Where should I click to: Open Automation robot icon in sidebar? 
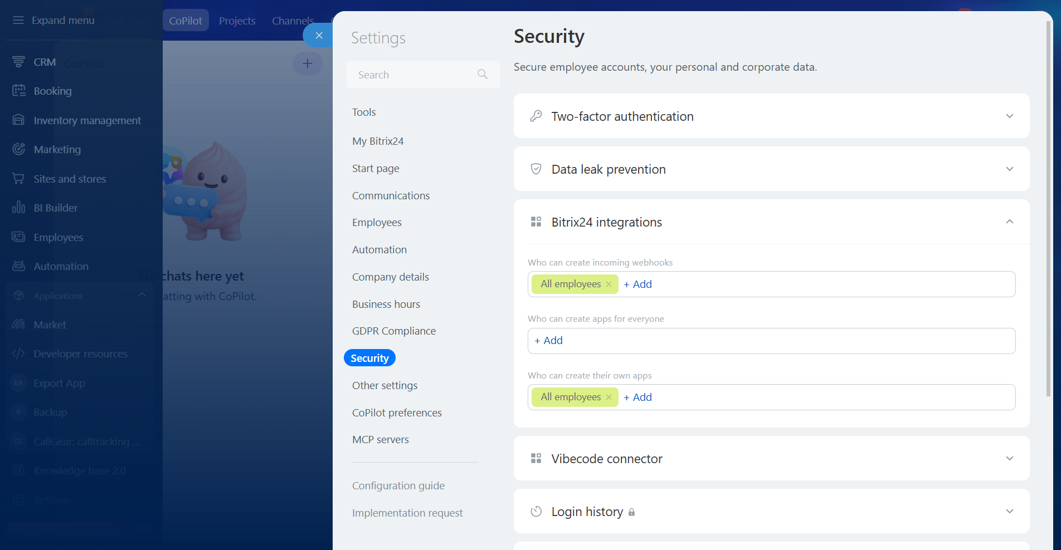[19, 266]
